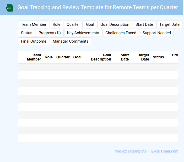Click the Quarter column header

tap(63, 57)
